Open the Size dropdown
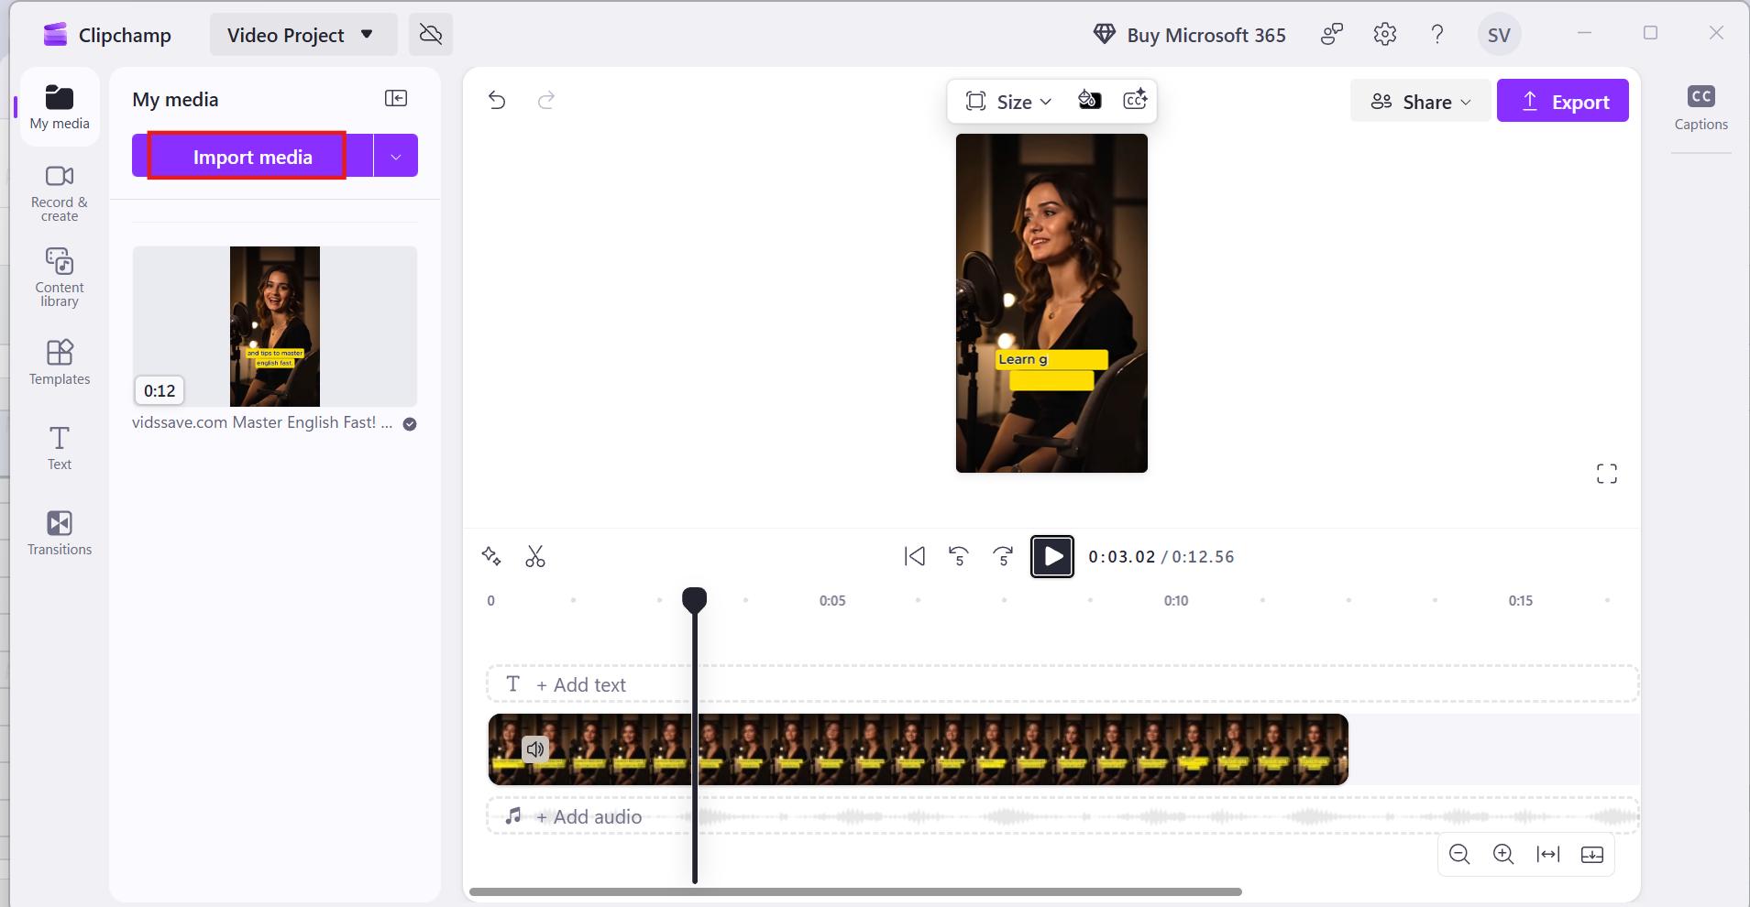The width and height of the screenshot is (1750, 907). pyautogui.click(x=1009, y=102)
